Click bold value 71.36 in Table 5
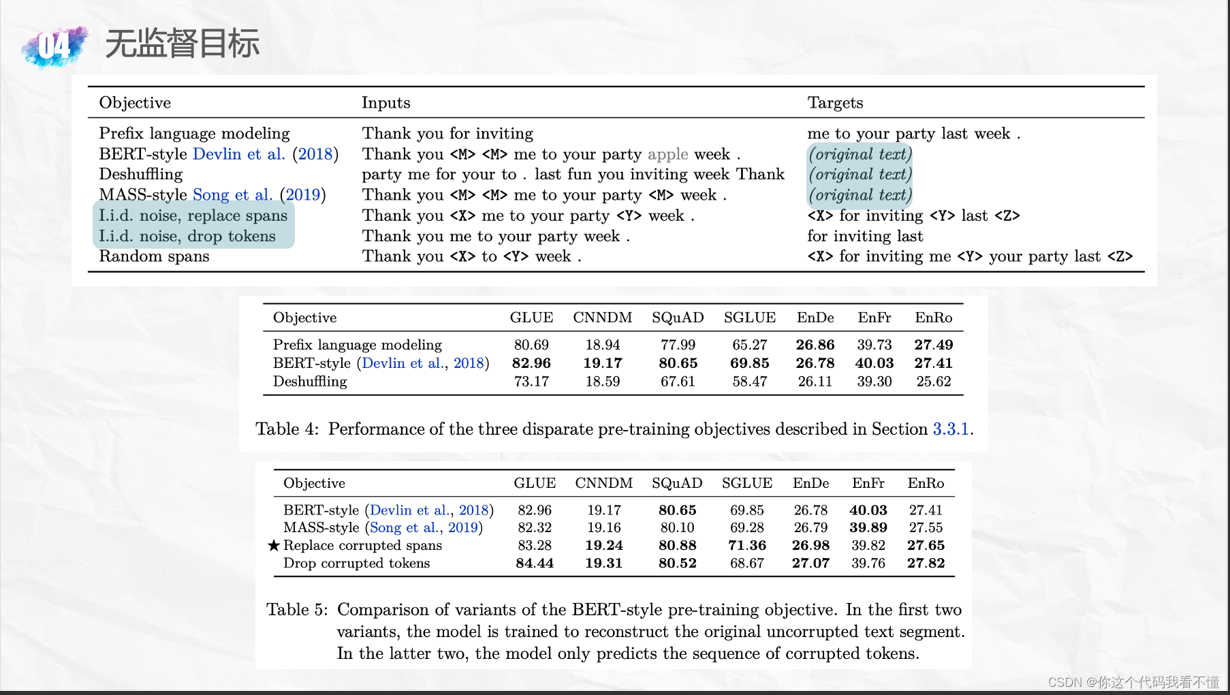The height and width of the screenshot is (695, 1230). click(747, 545)
